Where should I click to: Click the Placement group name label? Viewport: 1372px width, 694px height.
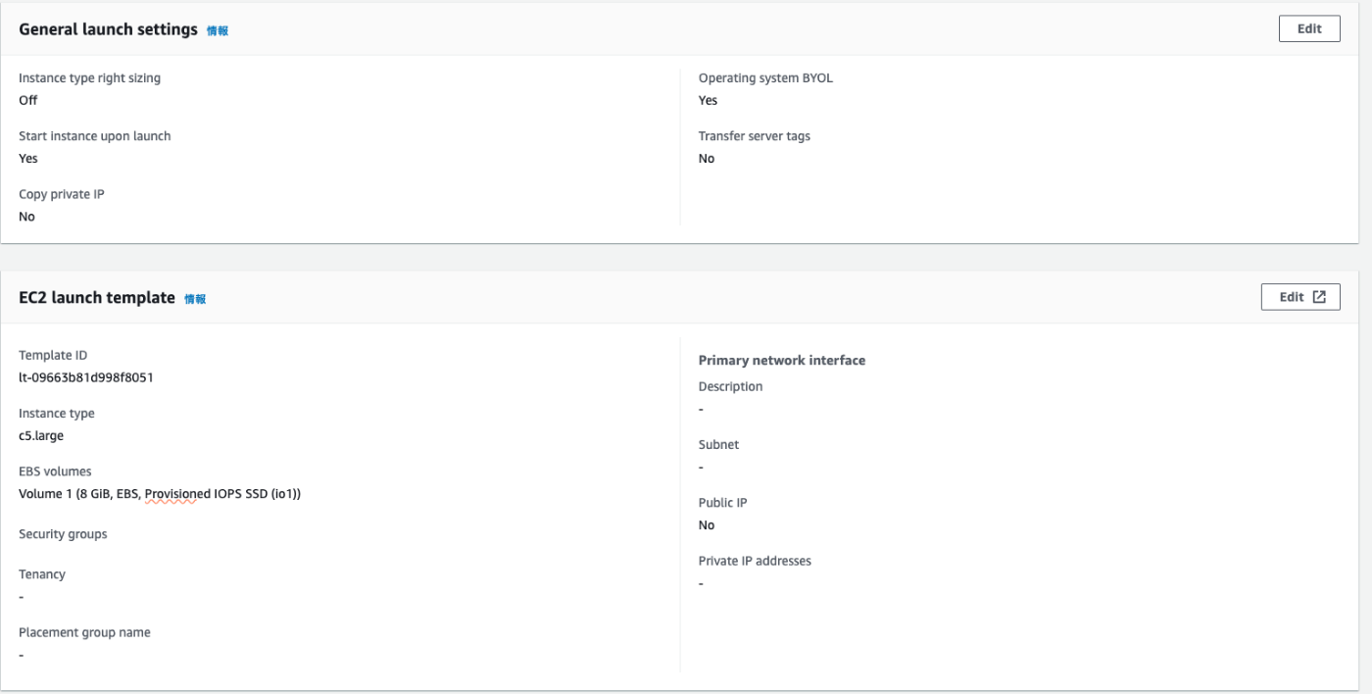coord(84,632)
